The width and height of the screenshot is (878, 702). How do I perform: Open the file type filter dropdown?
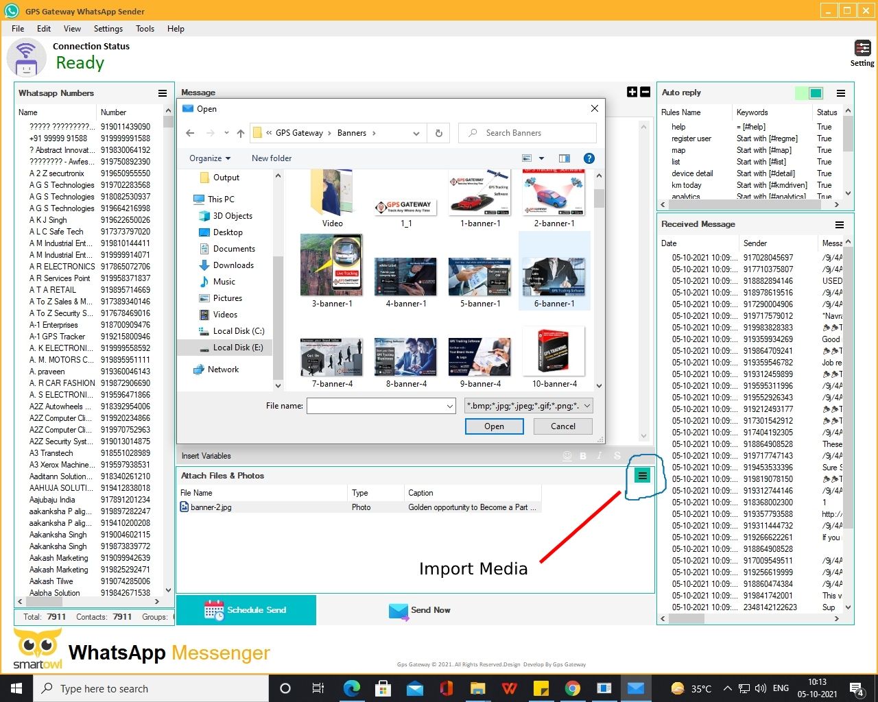[528, 406]
